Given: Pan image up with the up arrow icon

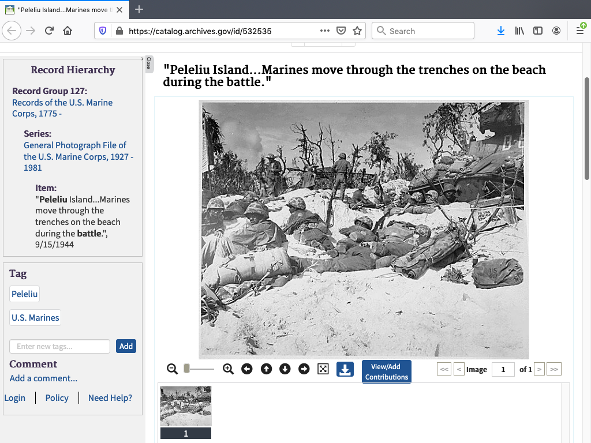Looking at the screenshot, I should [x=266, y=369].
